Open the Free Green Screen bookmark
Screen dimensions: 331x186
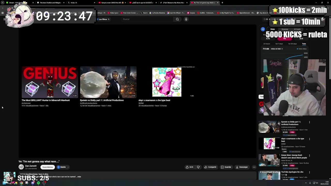coord(129,13)
